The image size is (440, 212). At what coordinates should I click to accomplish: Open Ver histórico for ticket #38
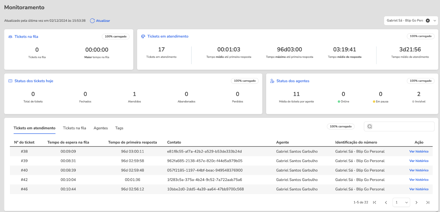(x=419, y=151)
